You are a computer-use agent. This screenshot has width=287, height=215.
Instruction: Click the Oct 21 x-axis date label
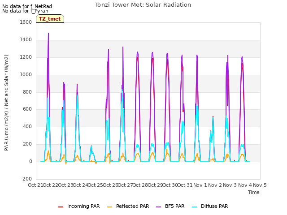click(x=35, y=185)
